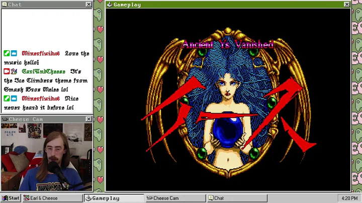362x203 pixels.
Task: Close the Cheese Cam window
Action: 88,119
